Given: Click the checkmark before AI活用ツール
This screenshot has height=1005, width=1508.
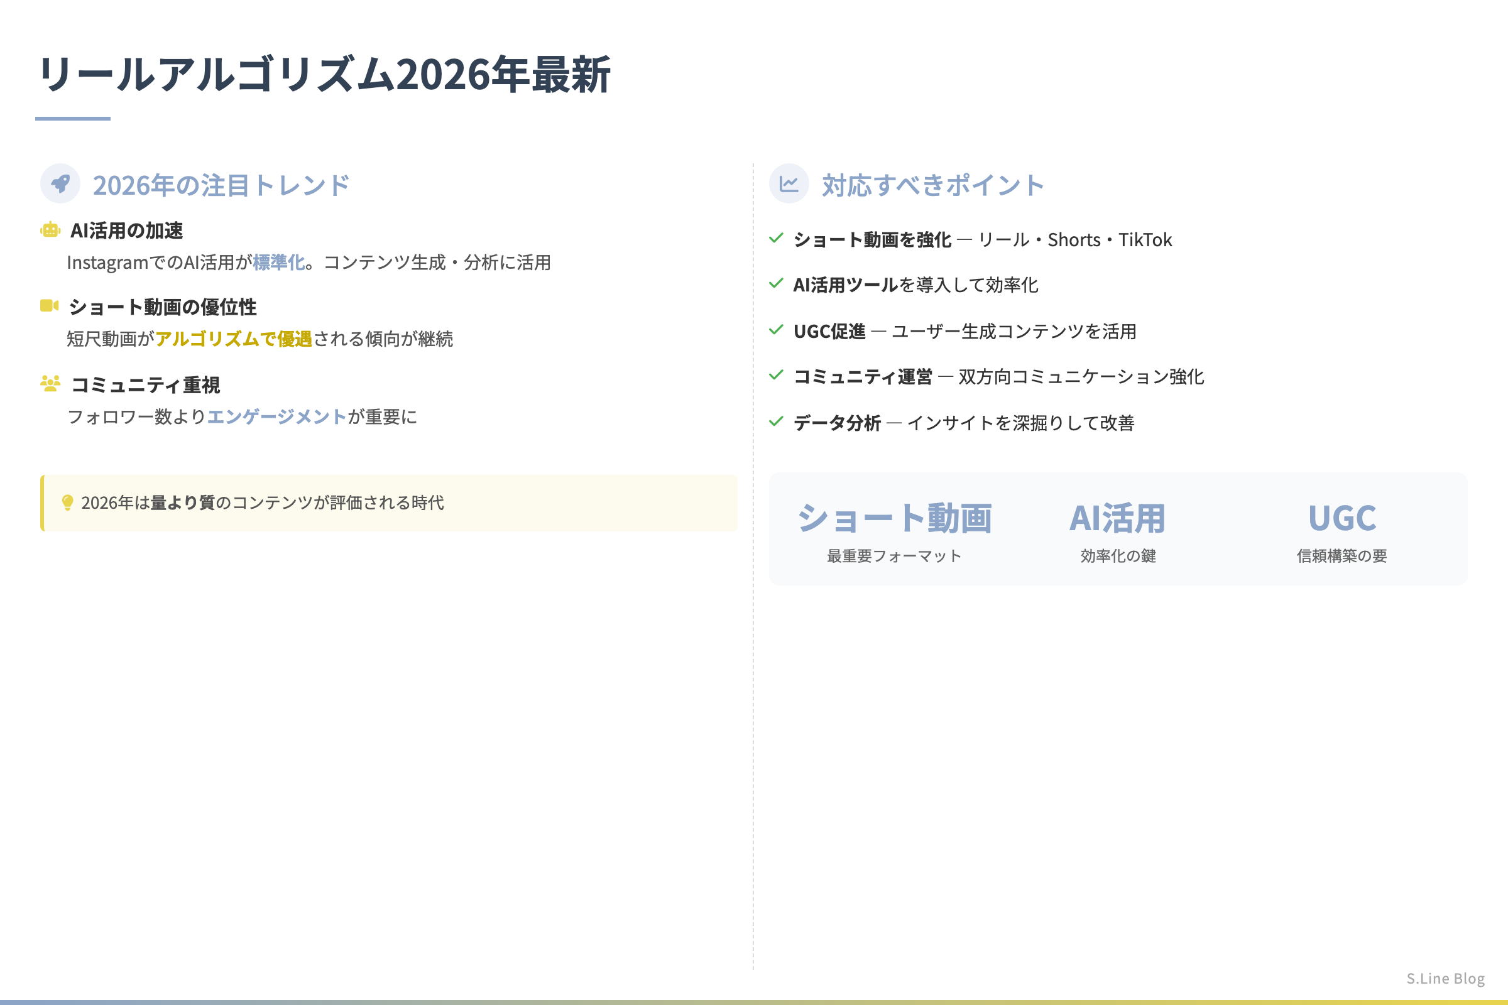Looking at the screenshot, I should point(776,283).
